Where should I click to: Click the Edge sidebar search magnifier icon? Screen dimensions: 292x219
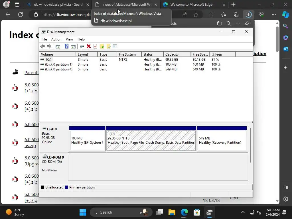click(x=285, y=26)
